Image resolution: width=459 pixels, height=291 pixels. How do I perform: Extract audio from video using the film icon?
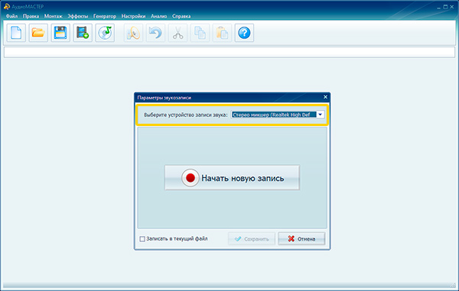point(83,33)
